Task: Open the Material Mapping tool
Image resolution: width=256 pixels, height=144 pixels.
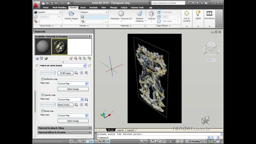Action: coord(140,16)
